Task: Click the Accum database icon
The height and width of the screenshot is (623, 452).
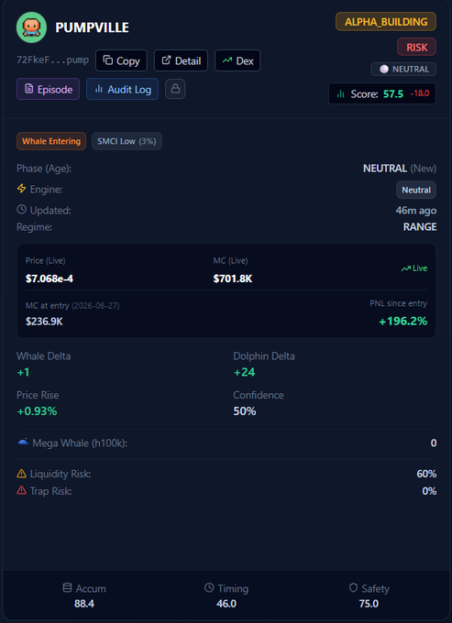Action: pyautogui.click(x=67, y=587)
